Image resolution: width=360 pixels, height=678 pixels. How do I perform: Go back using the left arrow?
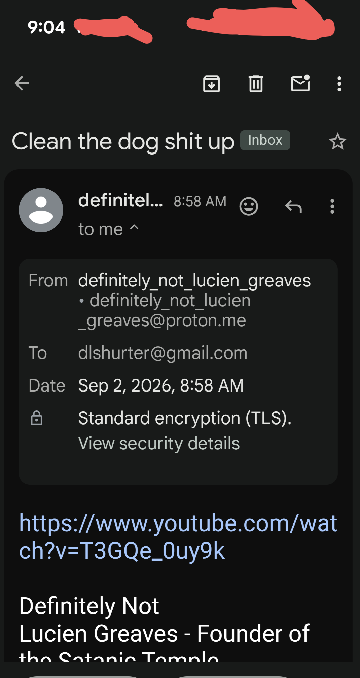(22, 83)
